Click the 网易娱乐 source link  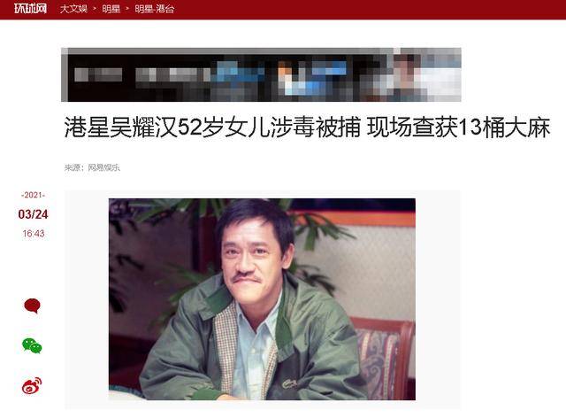pyautogui.click(x=104, y=167)
